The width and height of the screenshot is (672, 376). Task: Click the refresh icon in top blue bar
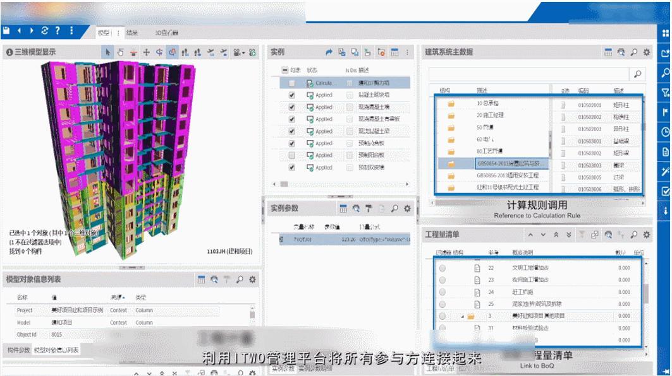click(x=45, y=30)
